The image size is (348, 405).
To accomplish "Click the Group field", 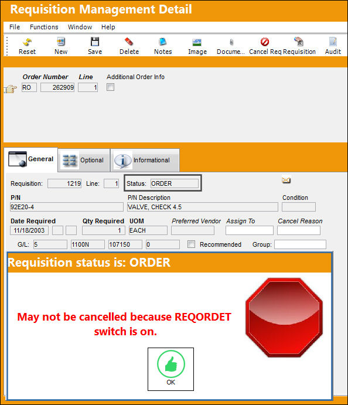I will (300, 244).
